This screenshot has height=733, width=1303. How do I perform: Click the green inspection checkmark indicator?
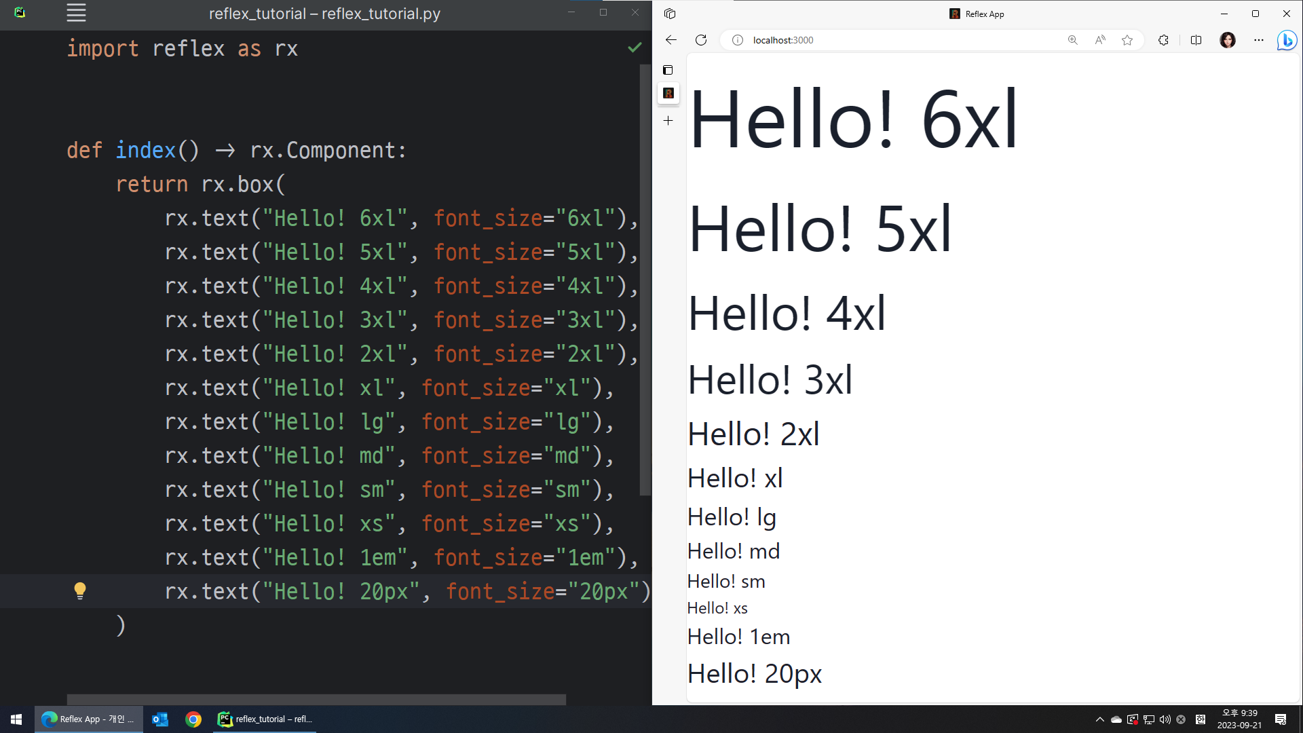(x=634, y=48)
